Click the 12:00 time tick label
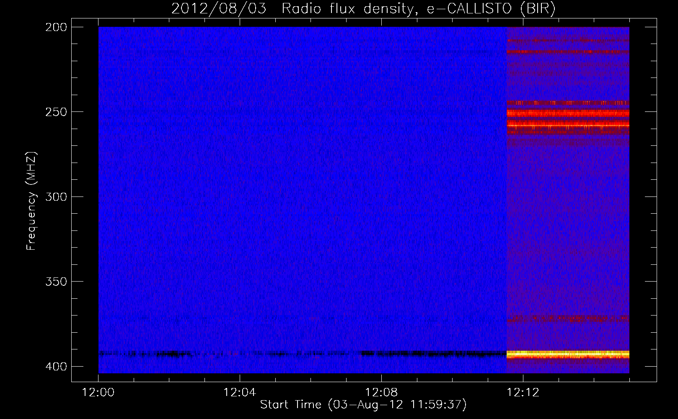 (x=98, y=393)
